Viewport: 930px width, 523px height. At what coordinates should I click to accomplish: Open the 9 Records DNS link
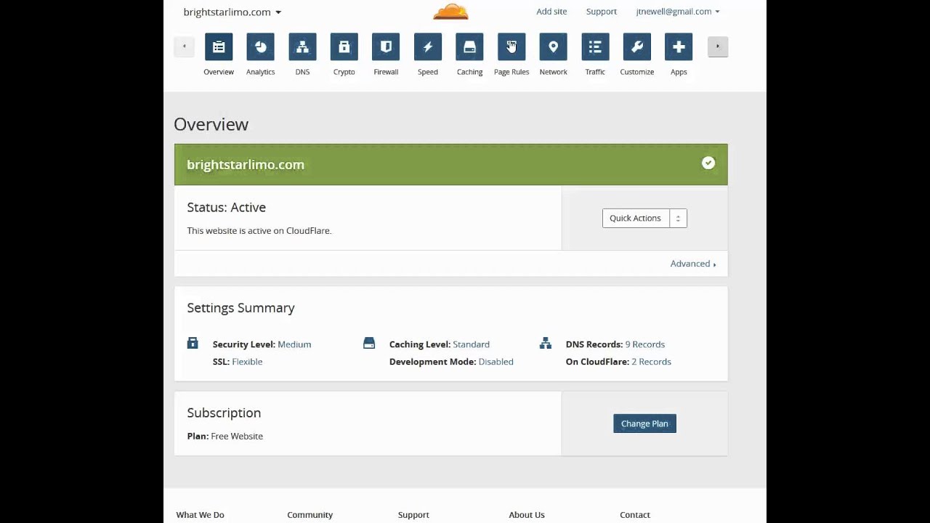pos(645,344)
